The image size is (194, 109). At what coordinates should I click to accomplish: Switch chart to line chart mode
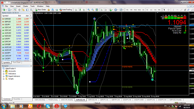pos(84,10)
